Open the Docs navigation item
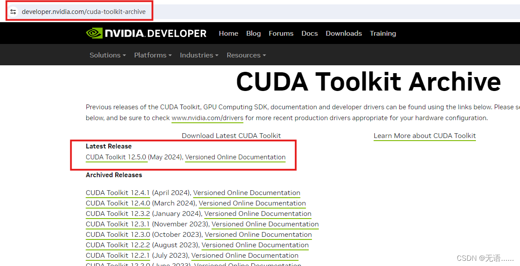This screenshot has height=266, width=520. pyautogui.click(x=309, y=33)
